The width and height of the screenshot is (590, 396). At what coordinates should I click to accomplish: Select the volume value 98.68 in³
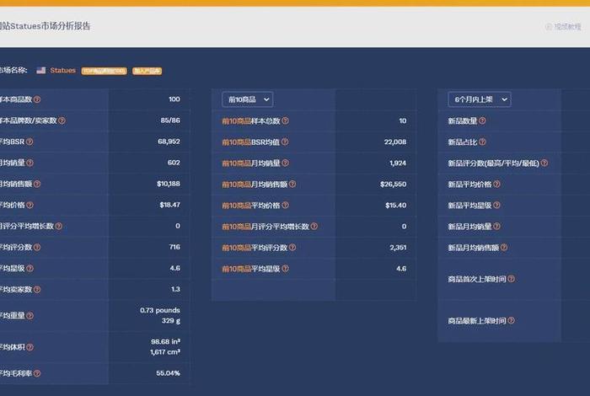click(165, 341)
